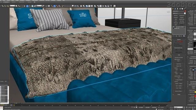
Task: Click the Use Pivot Point Center icon
Action: pyautogui.click(x=43, y=6)
